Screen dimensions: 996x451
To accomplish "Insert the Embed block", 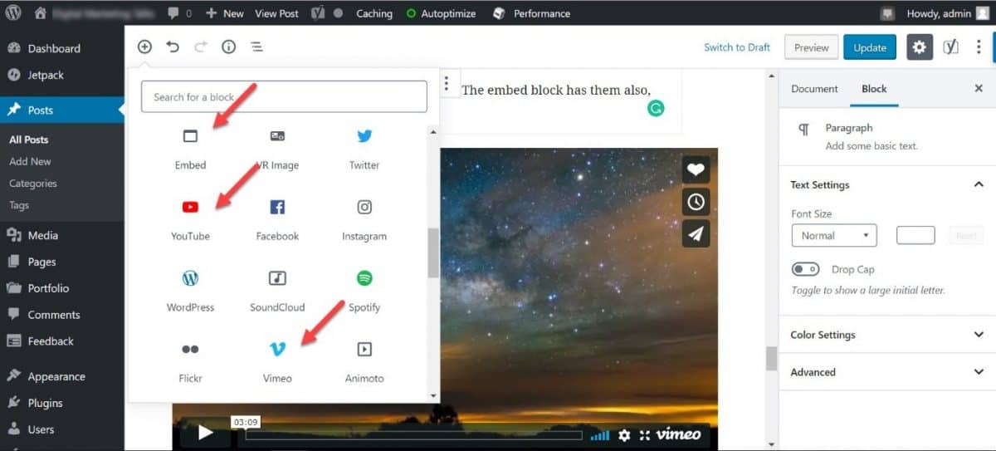I will coord(190,149).
